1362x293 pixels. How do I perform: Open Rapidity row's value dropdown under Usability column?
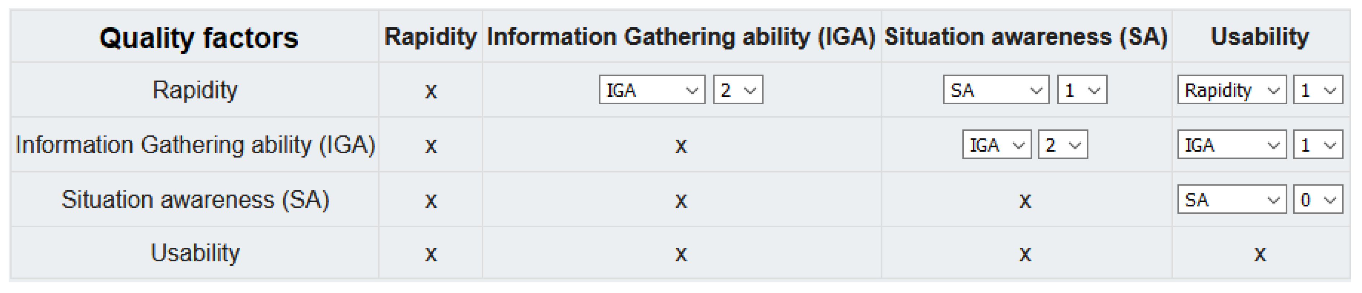point(1318,90)
